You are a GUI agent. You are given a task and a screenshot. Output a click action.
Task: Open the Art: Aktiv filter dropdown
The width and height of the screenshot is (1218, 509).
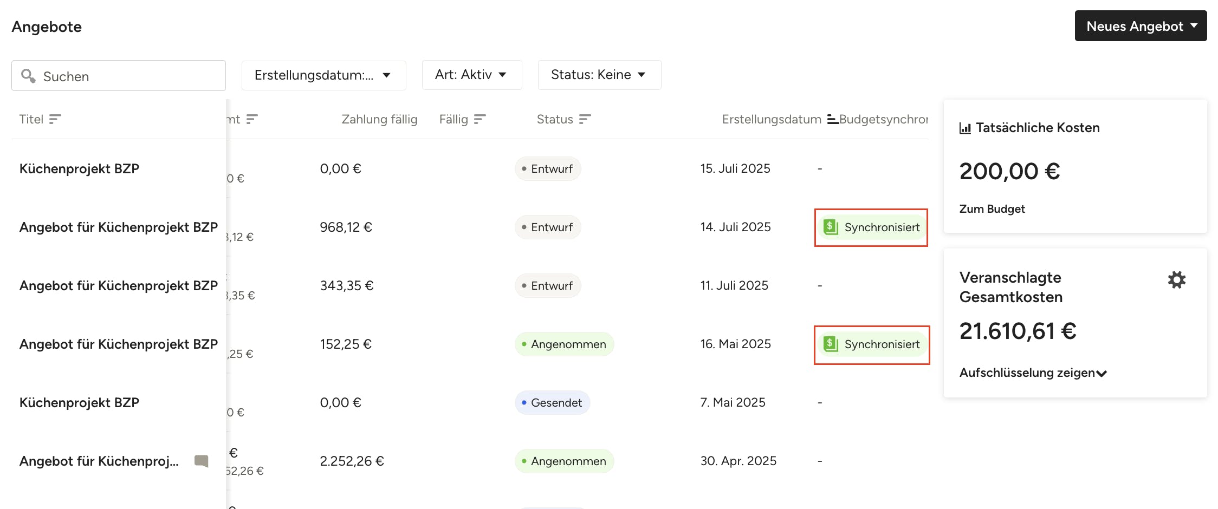tap(471, 75)
